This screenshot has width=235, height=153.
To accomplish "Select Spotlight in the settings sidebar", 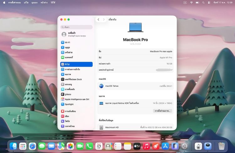I will pos(76,104).
